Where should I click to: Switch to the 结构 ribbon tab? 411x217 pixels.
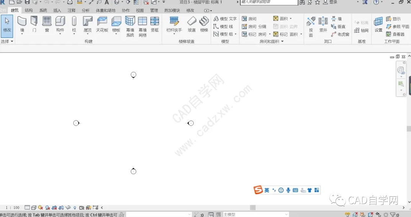pyautogui.click(x=29, y=10)
